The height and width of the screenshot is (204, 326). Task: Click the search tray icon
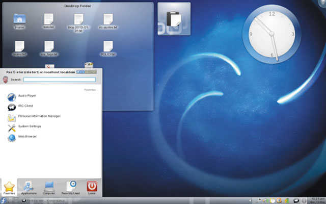(259, 200)
